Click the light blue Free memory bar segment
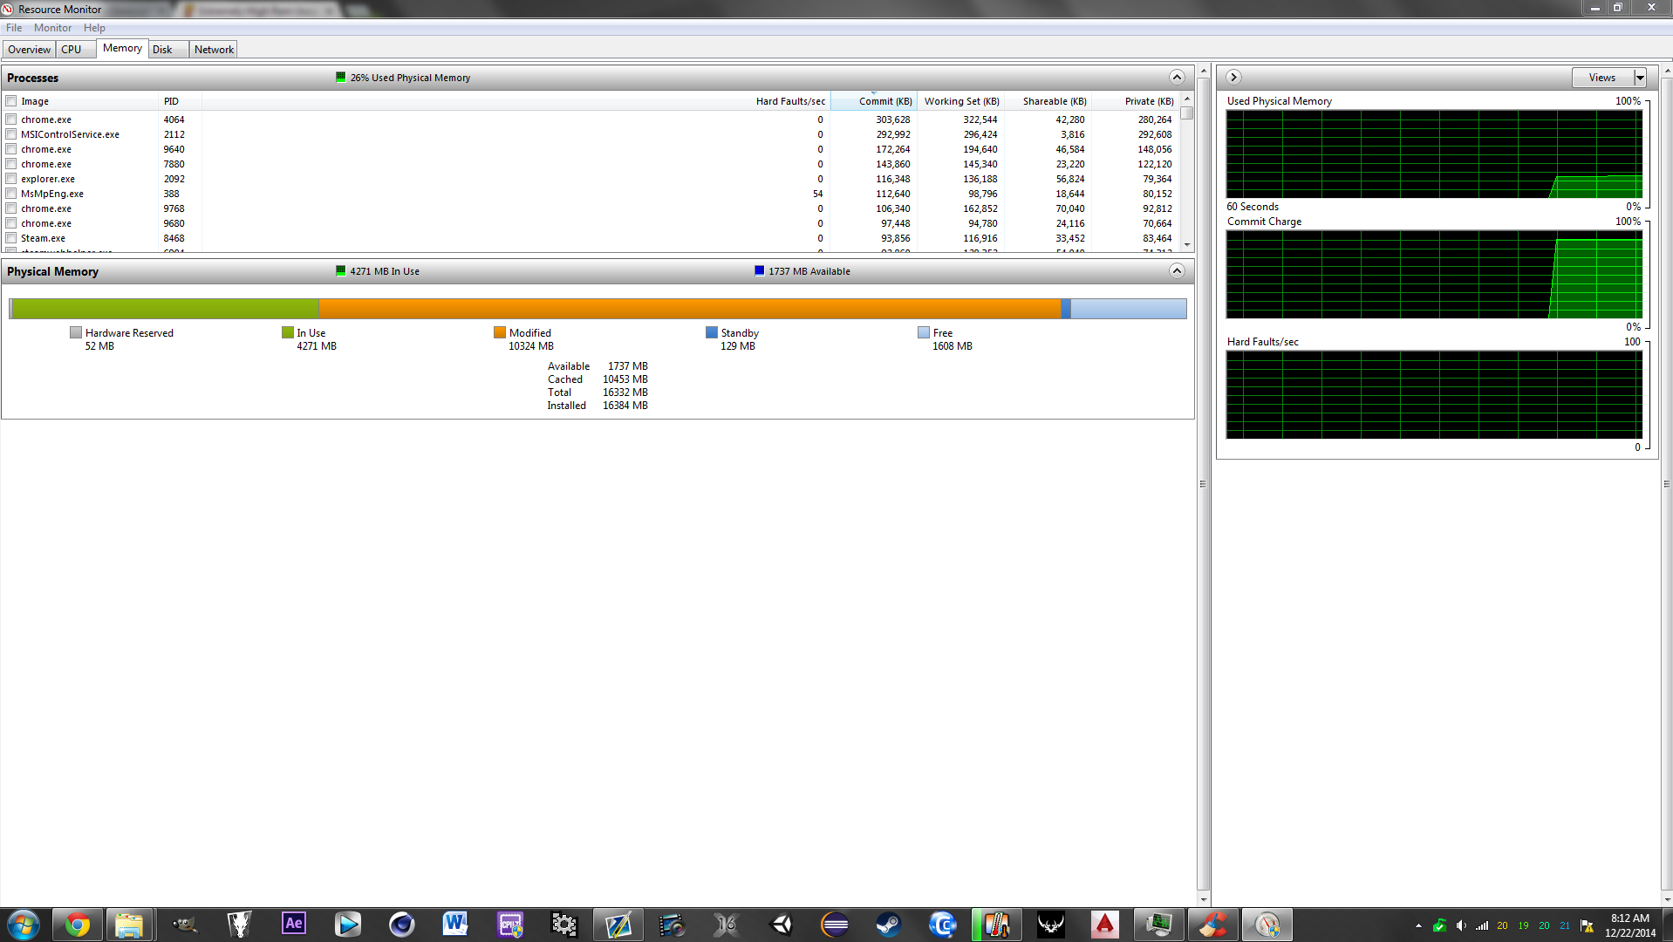 pyautogui.click(x=1129, y=309)
